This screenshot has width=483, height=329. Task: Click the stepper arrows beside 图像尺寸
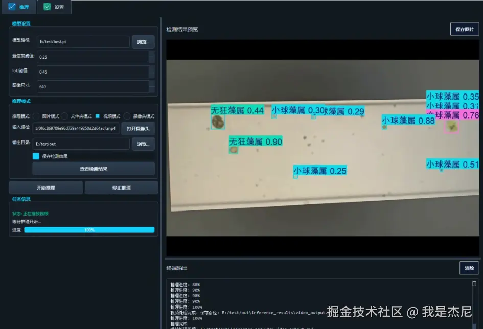152,86
